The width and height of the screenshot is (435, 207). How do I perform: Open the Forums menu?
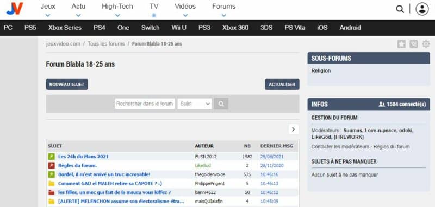pyautogui.click(x=224, y=7)
